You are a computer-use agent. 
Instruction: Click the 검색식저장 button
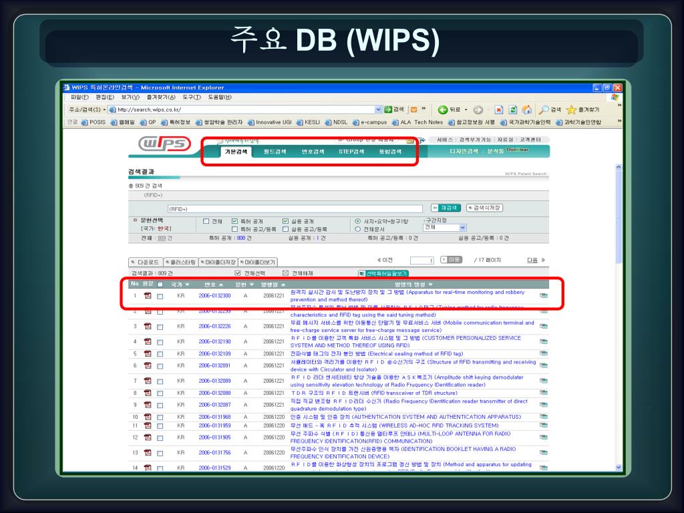(484, 208)
